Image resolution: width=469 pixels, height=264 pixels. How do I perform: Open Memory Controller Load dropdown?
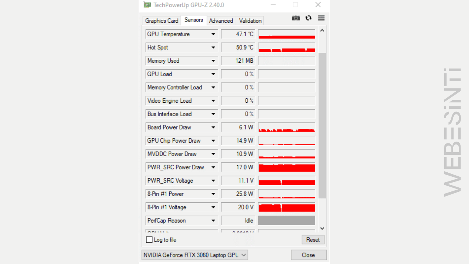pos(213,87)
